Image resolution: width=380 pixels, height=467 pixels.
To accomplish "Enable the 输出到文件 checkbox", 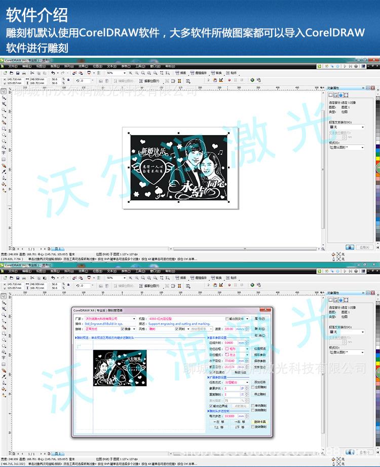I will [227, 319].
